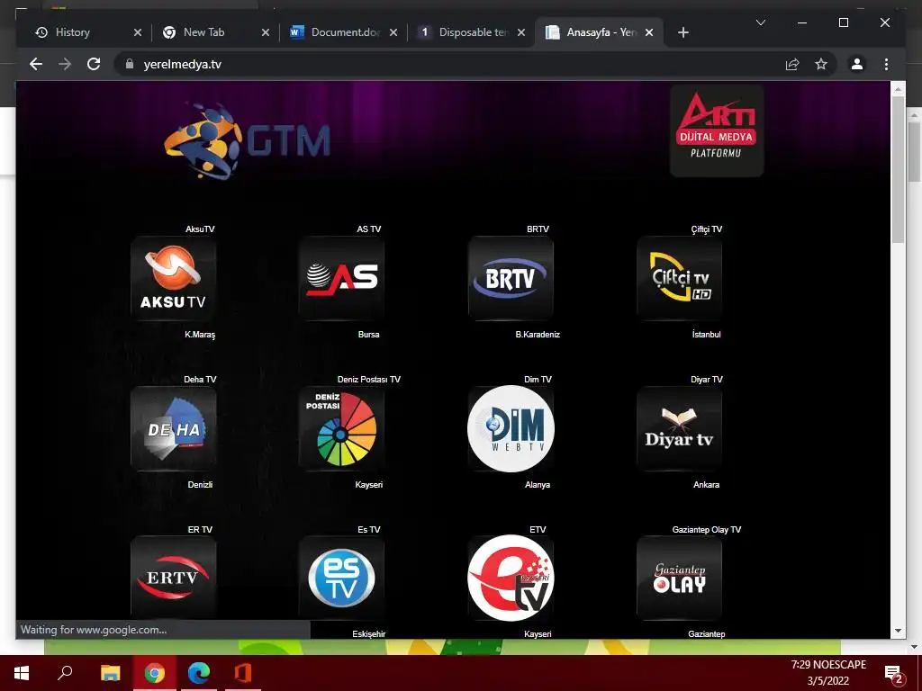The width and height of the screenshot is (922, 691).
Task: Switch to the New Tab tab
Action: pos(212,32)
